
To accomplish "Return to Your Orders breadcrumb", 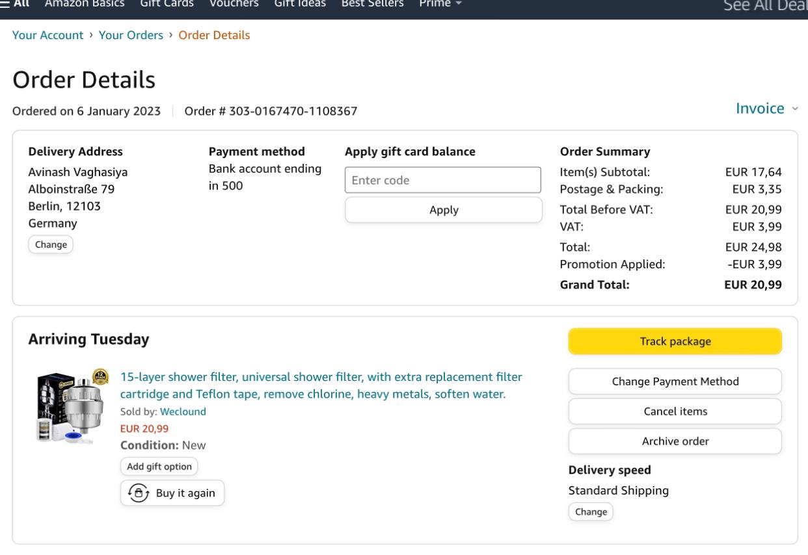I will click(x=131, y=35).
